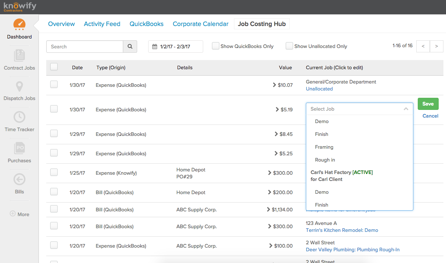Open Terrin's Kitchen Remodel: Demo link
Screen dimensions: 446x263
tap(342, 230)
